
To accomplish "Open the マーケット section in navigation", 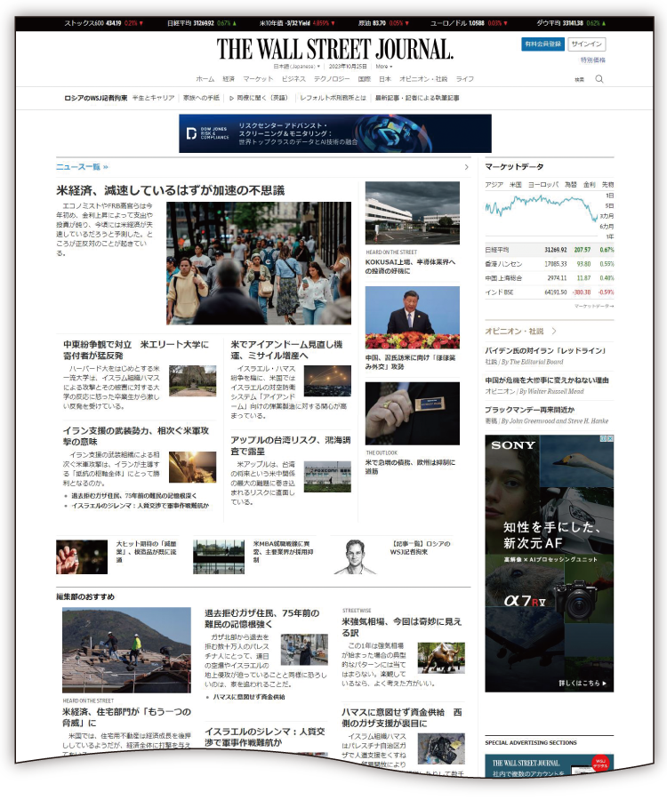I will point(258,79).
